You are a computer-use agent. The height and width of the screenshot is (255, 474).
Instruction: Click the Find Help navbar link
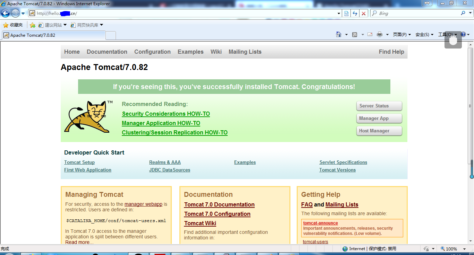[391, 52]
